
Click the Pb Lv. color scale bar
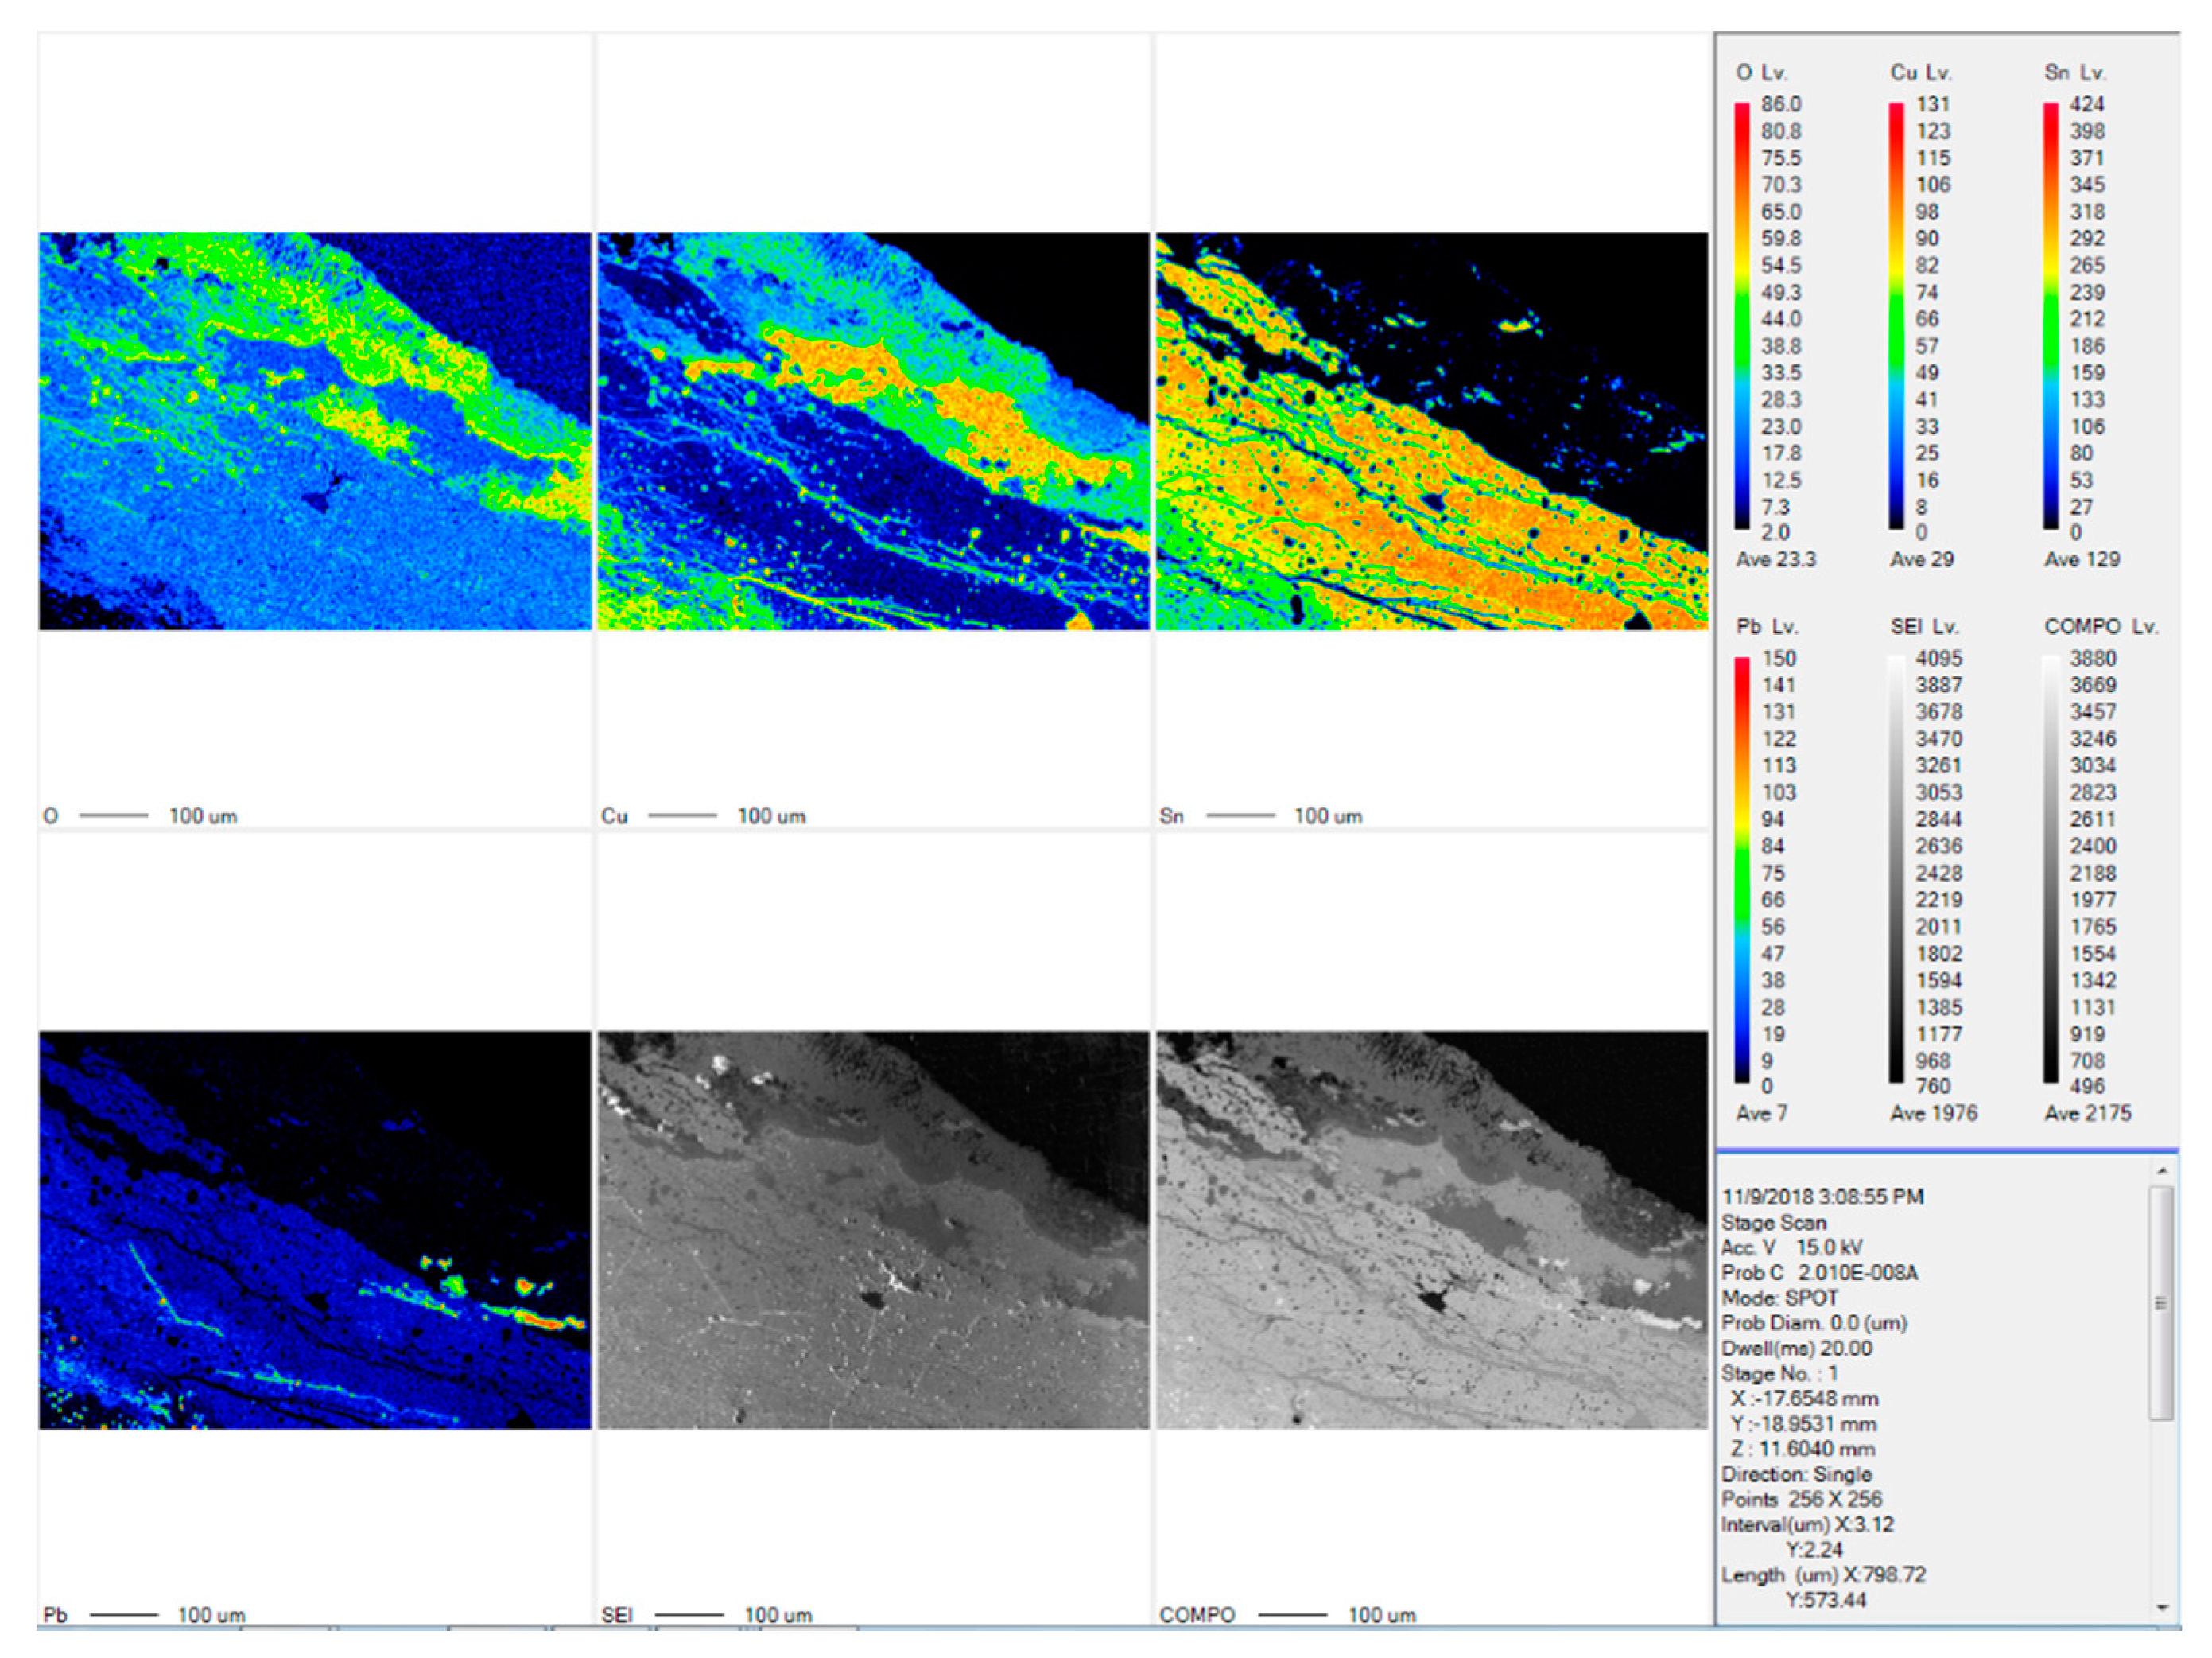pyautogui.click(x=1742, y=870)
